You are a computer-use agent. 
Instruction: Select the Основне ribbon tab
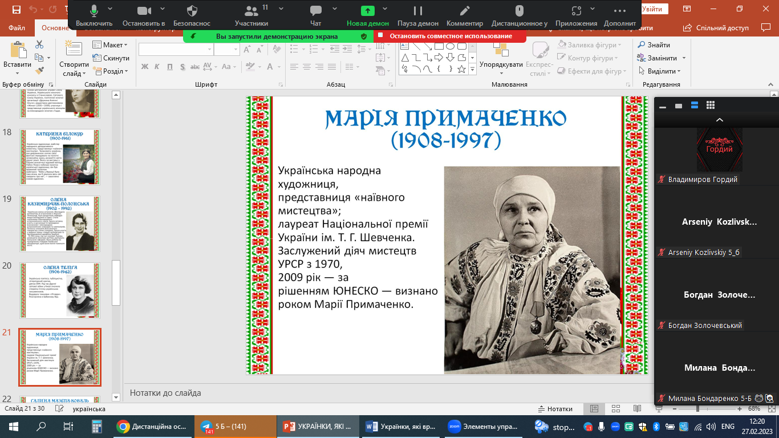[55, 28]
